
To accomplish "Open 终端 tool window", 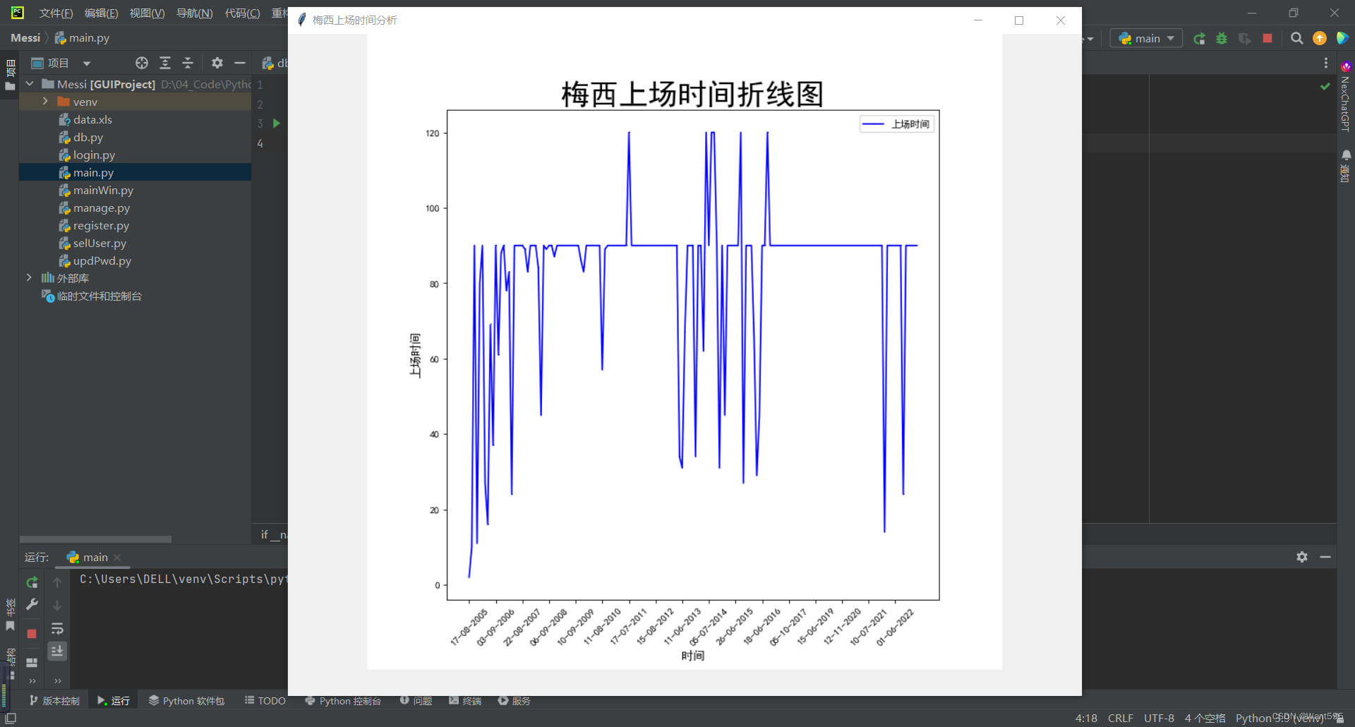I will point(465,701).
